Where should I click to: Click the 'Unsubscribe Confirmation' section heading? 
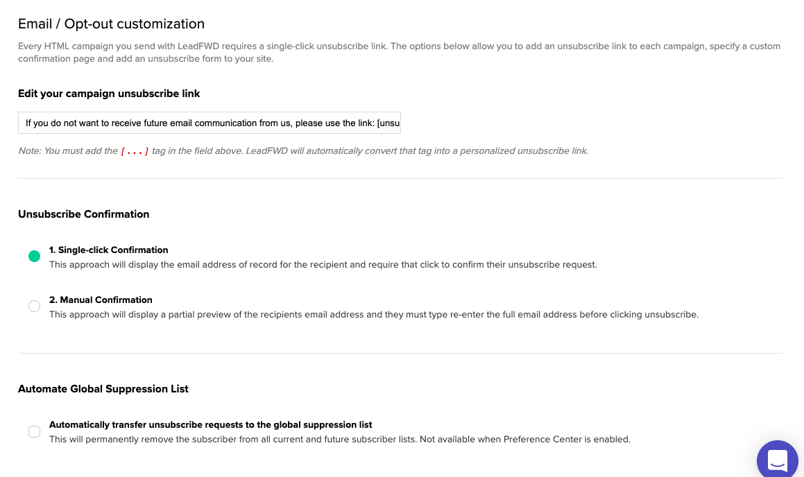tap(83, 214)
